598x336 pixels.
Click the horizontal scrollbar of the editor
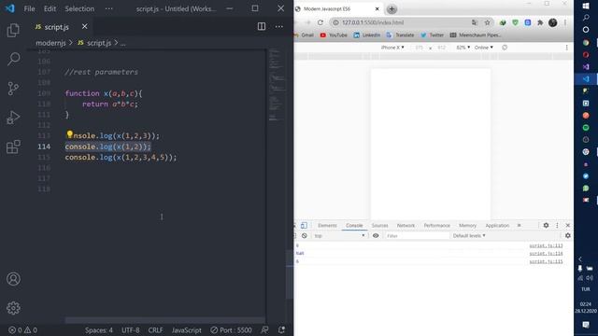[164, 320]
